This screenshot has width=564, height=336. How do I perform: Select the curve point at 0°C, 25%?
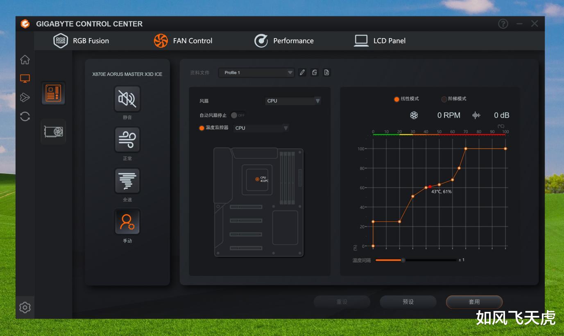tap(373, 222)
